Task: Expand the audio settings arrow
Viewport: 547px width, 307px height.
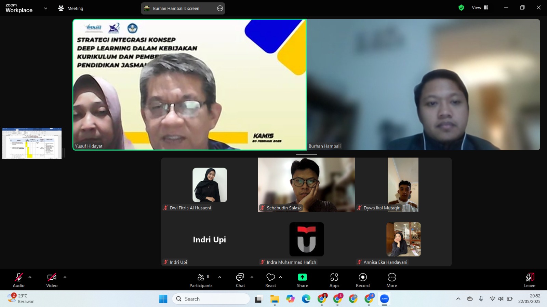Action: click(30, 277)
